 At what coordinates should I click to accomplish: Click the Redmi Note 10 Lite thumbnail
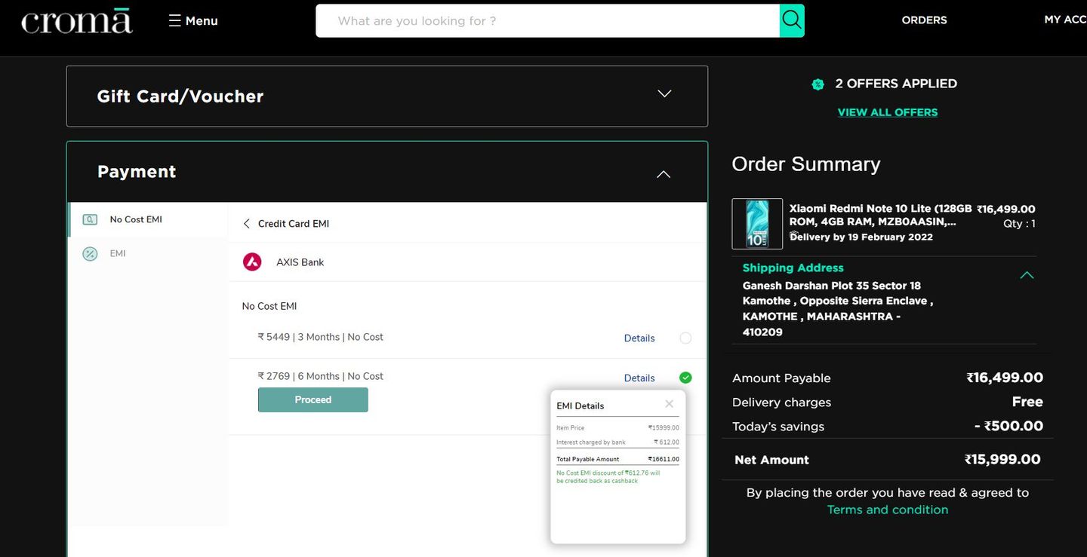757,224
